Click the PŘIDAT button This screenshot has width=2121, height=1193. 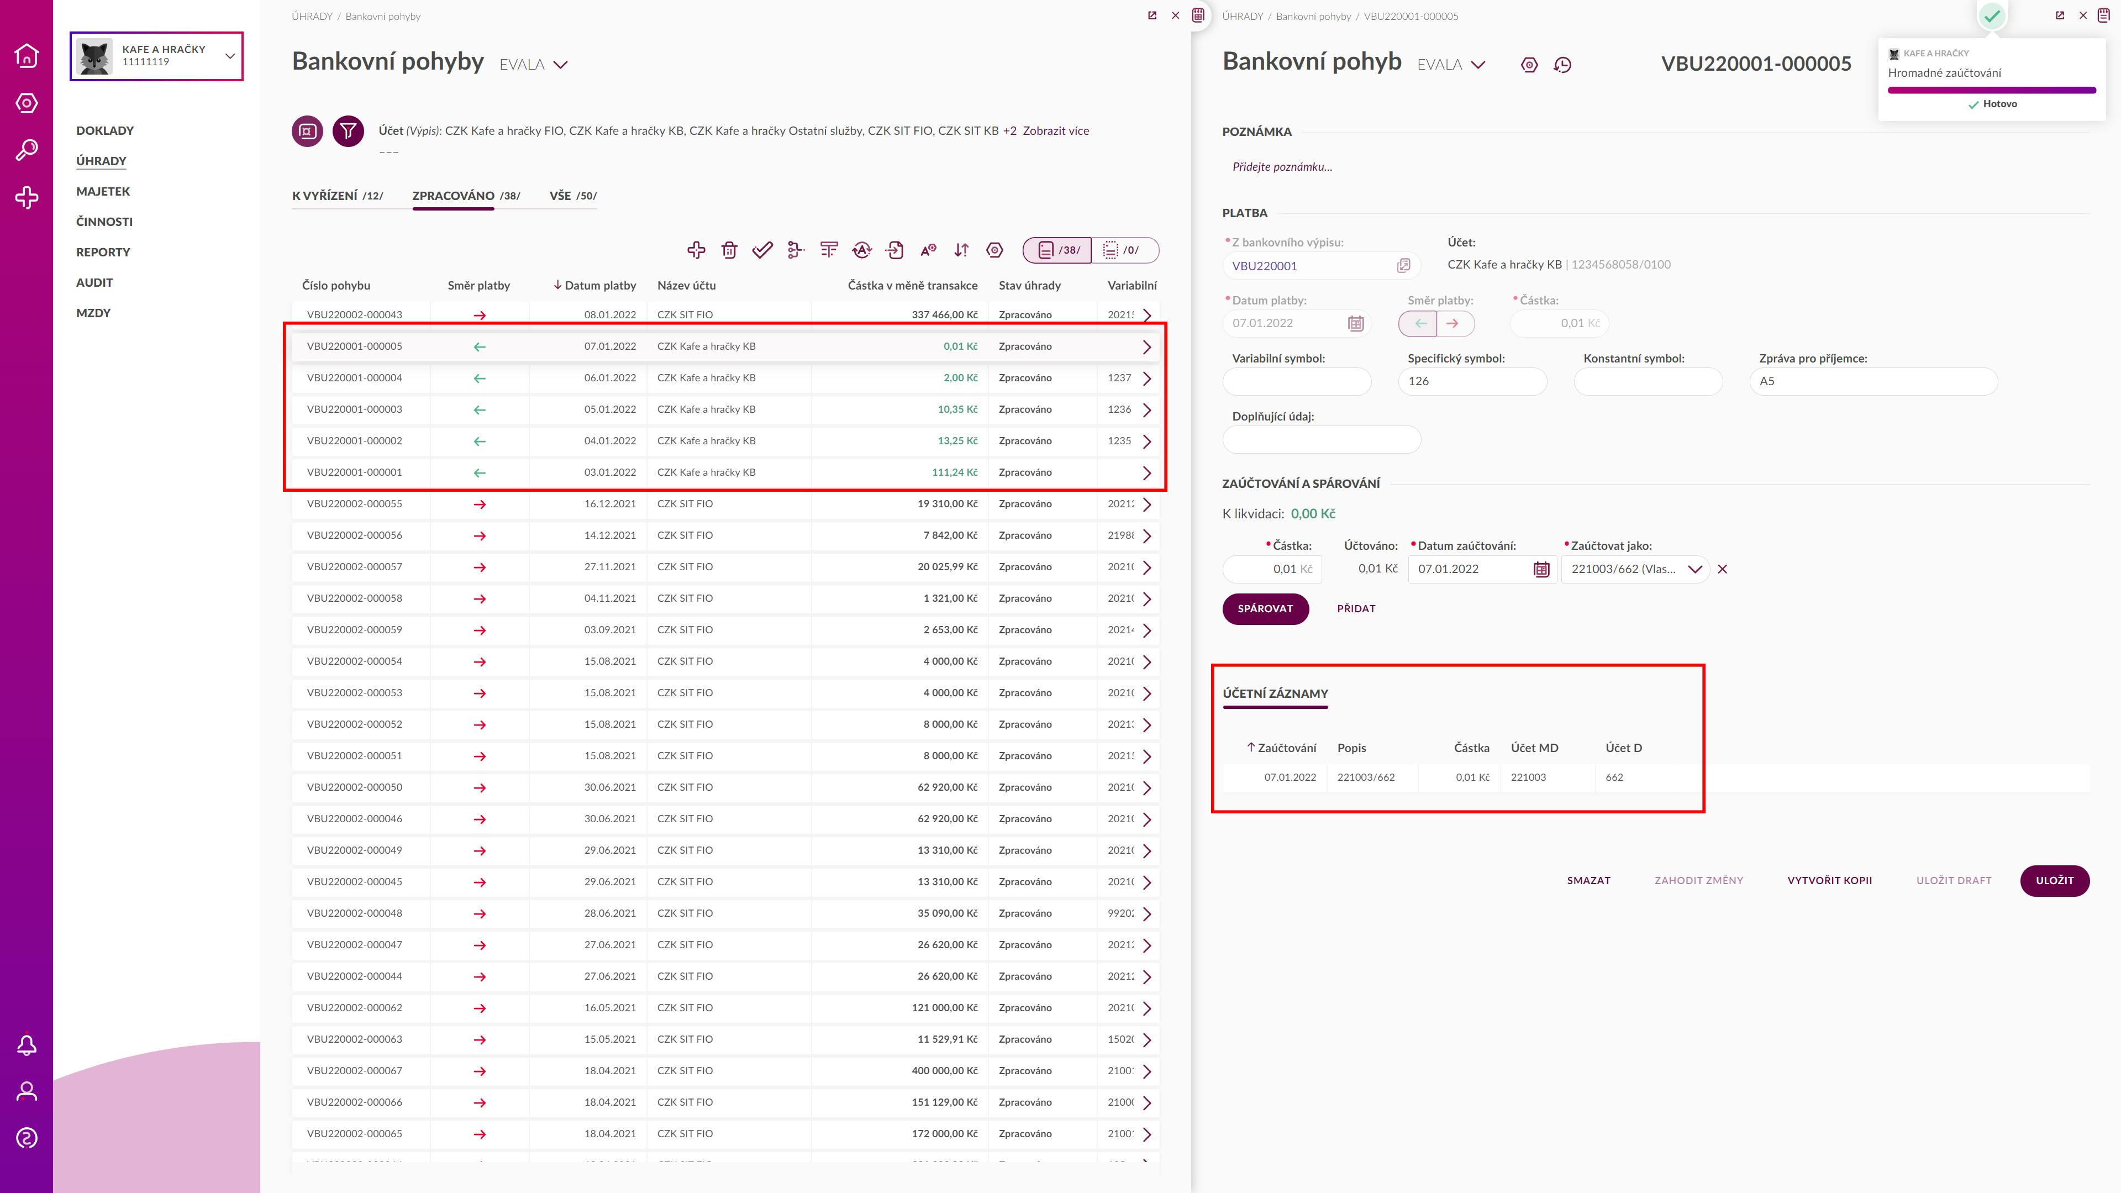1356,608
